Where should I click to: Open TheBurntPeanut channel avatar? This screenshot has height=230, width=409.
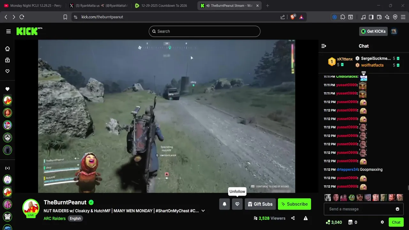[x=31, y=208]
